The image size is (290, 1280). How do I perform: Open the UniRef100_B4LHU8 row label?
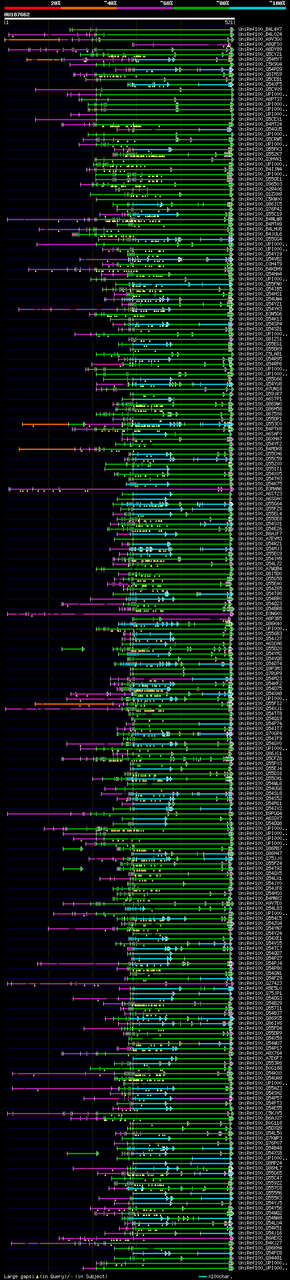coord(260,228)
